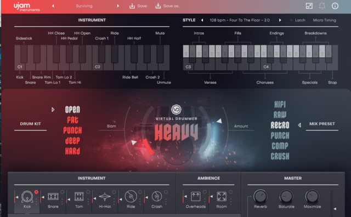The width and height of the screenshot is (351, 217).
Task: Click the Amount dial handle
Action: click(x=219, y=121)
